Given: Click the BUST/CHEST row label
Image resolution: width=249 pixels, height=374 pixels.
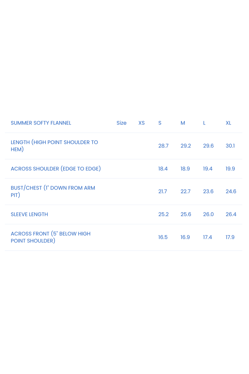Looking at the screenshot, I should click(53, 191).
